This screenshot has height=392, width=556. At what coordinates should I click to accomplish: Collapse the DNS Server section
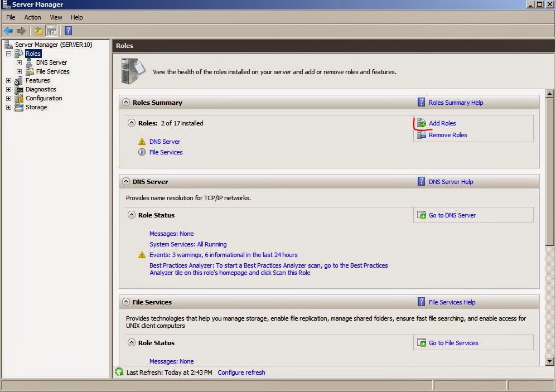pos(126,181)
